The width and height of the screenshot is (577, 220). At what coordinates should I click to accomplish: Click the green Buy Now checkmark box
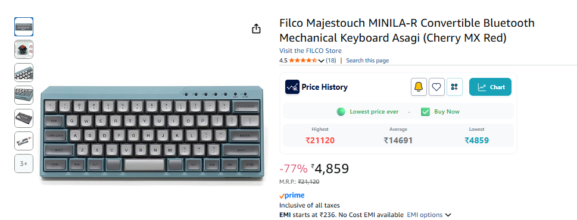(x=425, y=112)
